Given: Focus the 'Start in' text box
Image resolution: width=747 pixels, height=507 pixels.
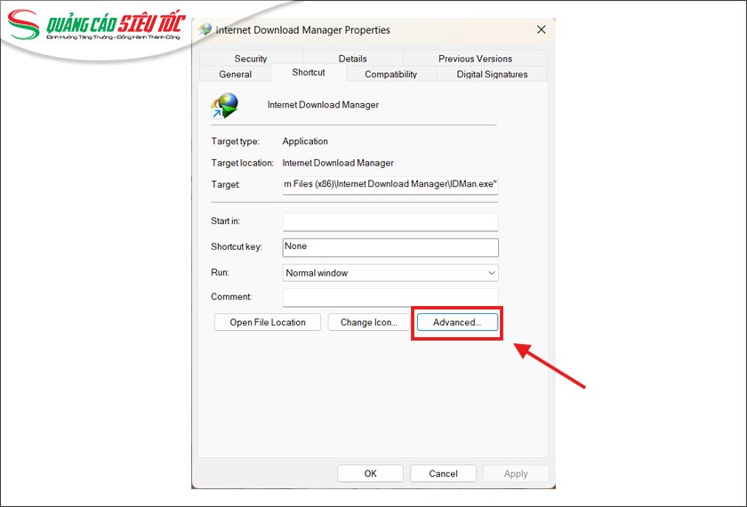Looking at the screenshot, I should [390, 221].
